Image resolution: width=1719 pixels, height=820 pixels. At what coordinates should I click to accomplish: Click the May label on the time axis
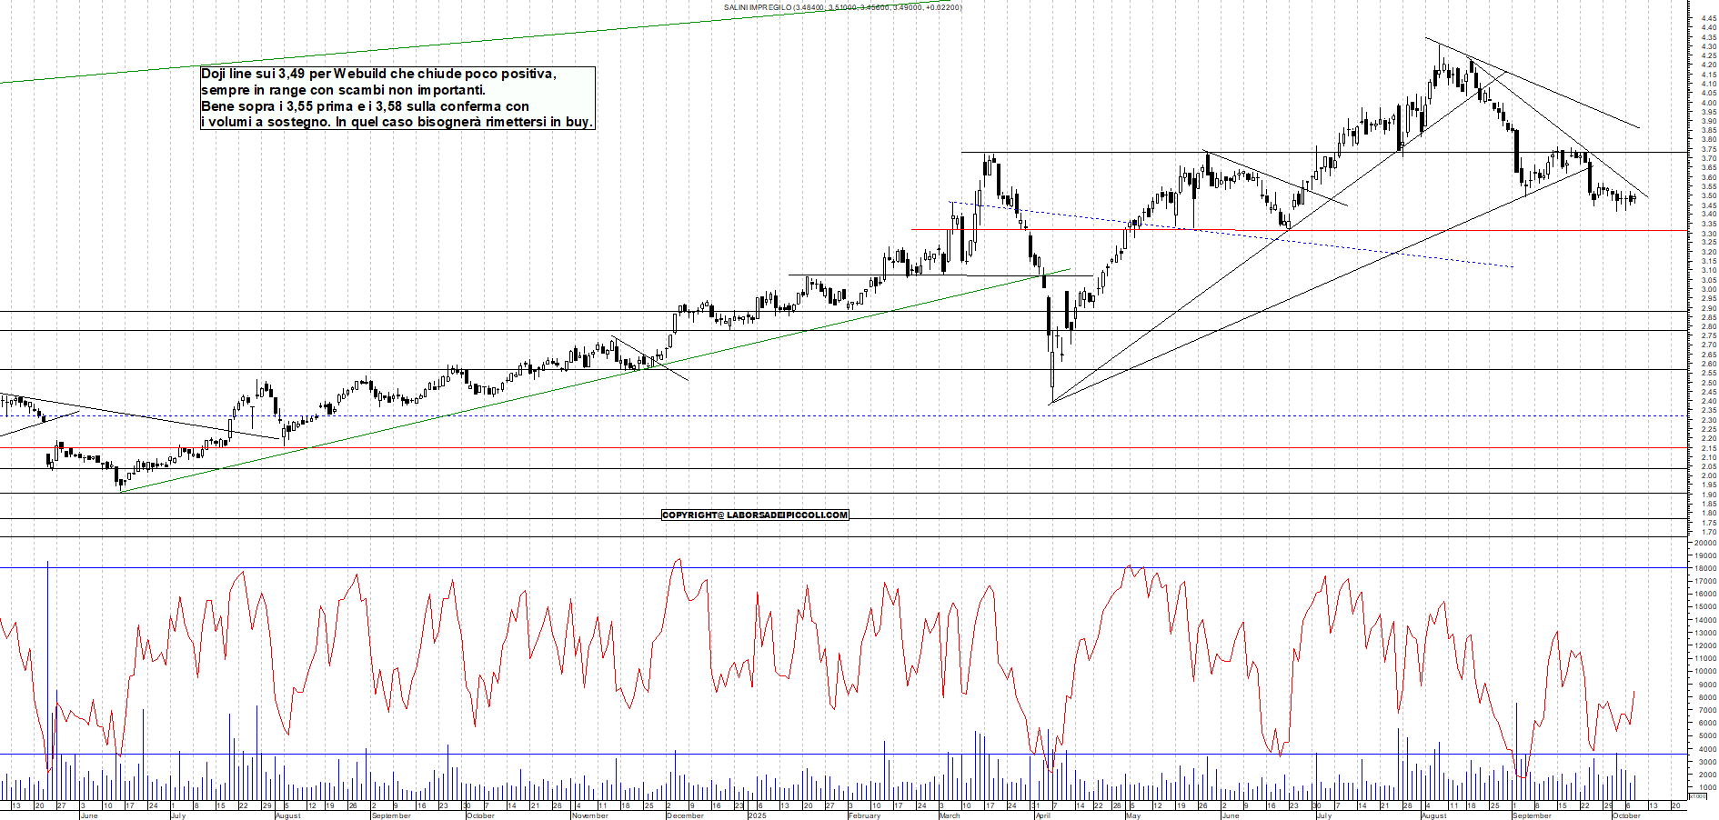coord(1132,815)
